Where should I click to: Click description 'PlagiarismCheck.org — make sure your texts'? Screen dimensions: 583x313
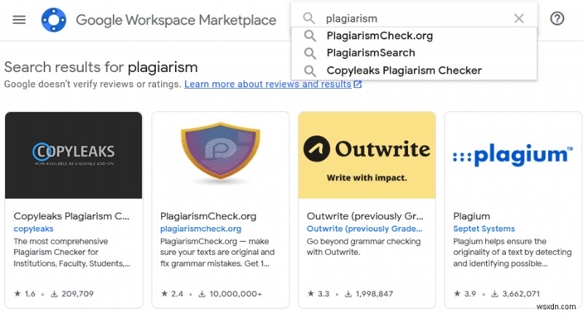(x=217, y=253)
